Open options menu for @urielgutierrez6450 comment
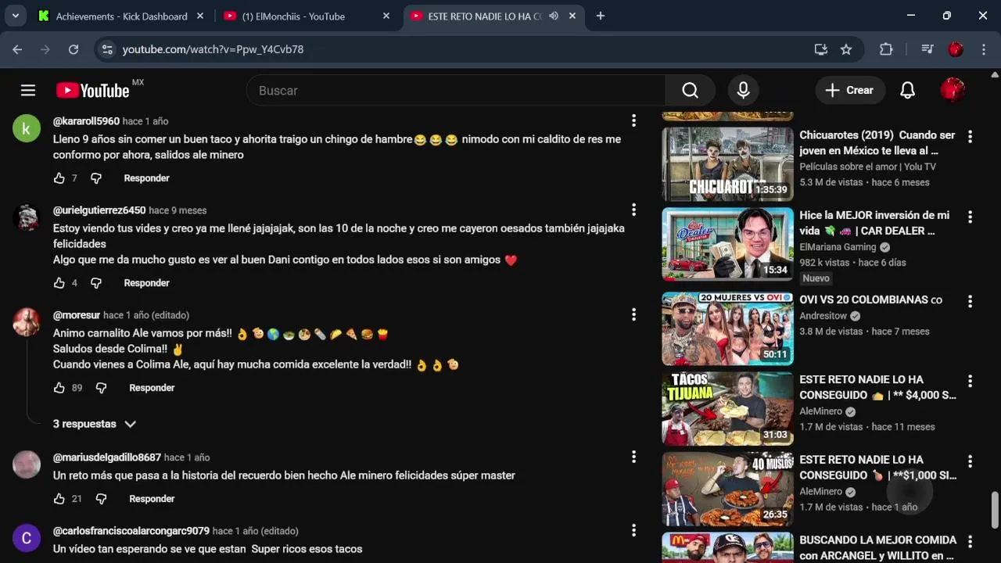 tap(633, 210)
